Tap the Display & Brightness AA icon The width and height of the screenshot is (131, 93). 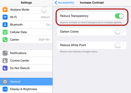pyautogui.click(x=5, y=89)
